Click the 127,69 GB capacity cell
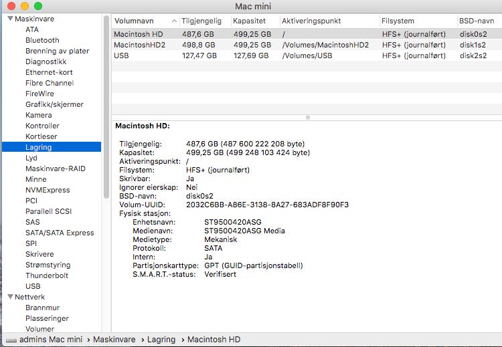 [251, 55]
